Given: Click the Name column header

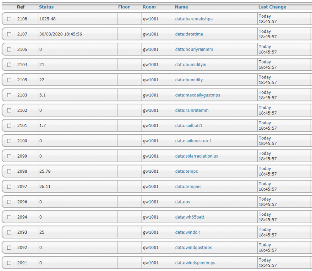Looking at the screenshot, I should pyautogui.click(x=181, y=7).
